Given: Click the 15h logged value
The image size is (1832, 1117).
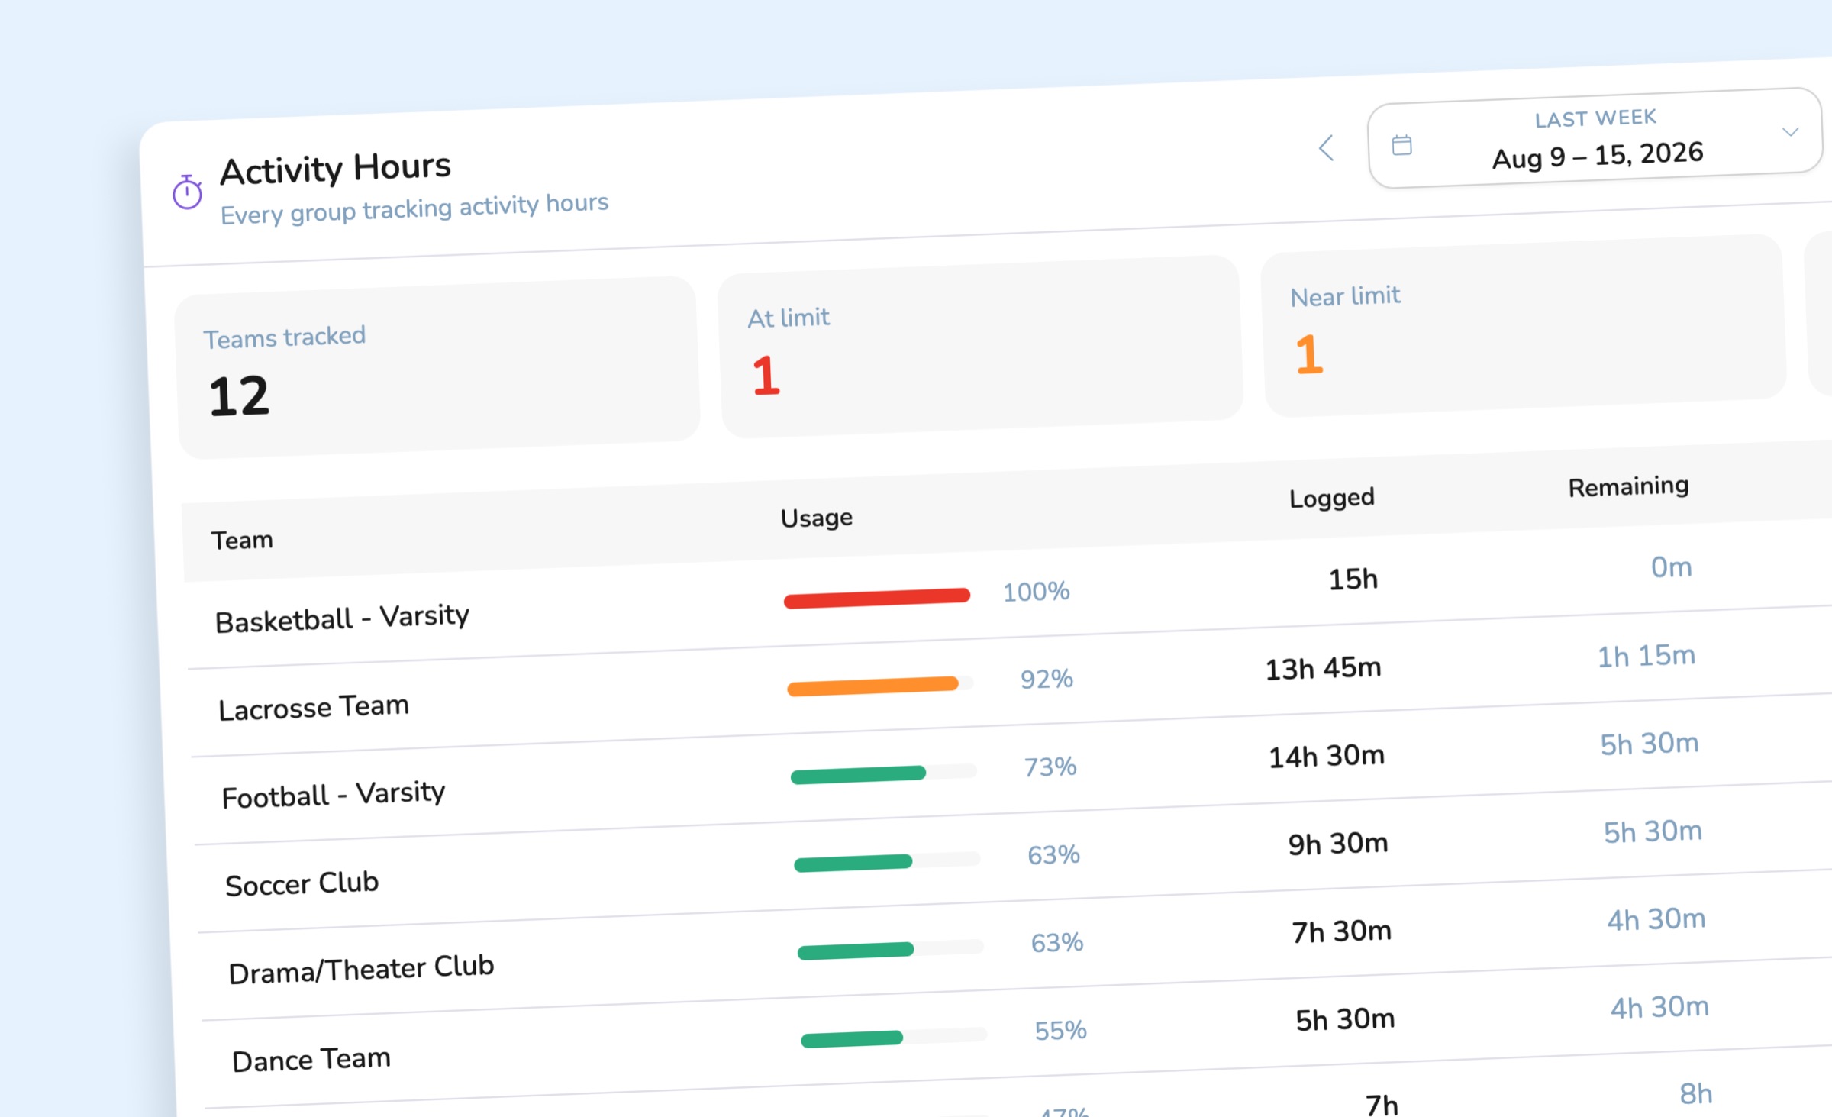Looking at the screenshot, I should 1353,579.
